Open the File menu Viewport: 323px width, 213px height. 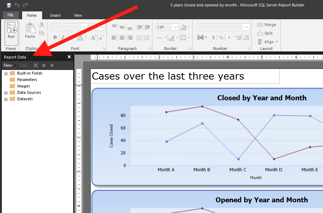click(11, 15)
